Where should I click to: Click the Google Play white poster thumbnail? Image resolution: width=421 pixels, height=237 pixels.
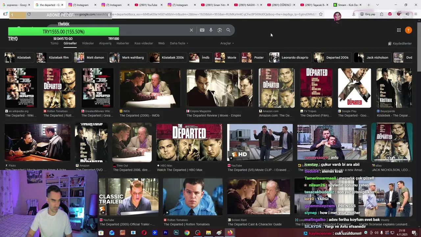[x=354, y=88]
